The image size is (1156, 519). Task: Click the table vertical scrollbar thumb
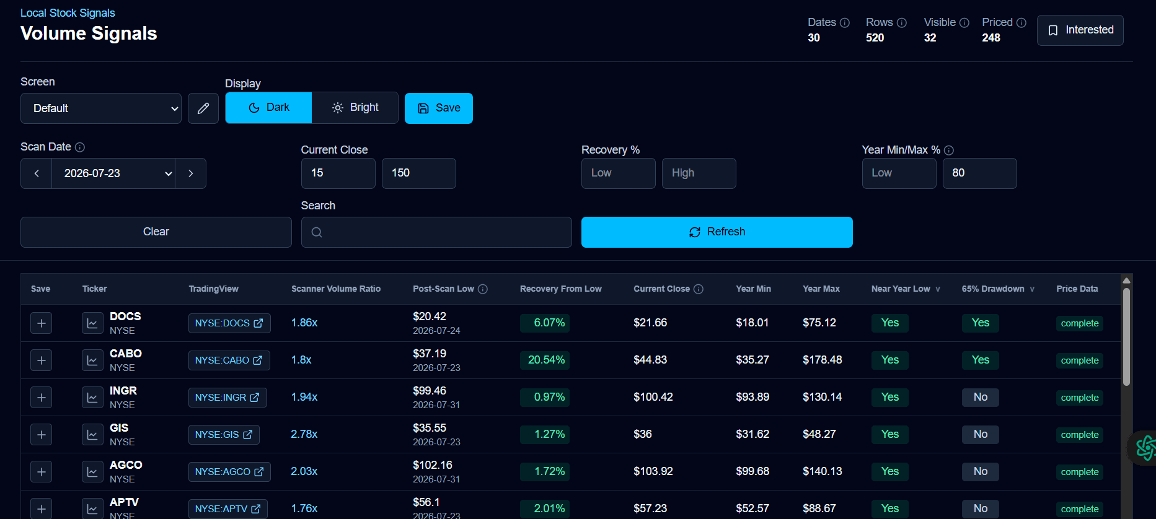tap(1126, 338)
